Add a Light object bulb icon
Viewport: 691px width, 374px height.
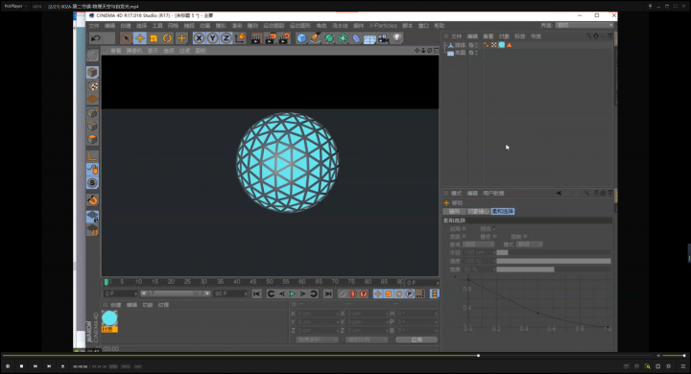[x=397, y=38]
